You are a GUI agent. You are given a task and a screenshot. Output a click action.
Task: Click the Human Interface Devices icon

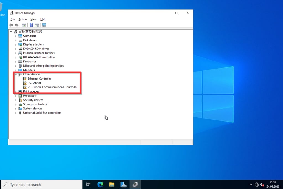[x=20, y=53]
